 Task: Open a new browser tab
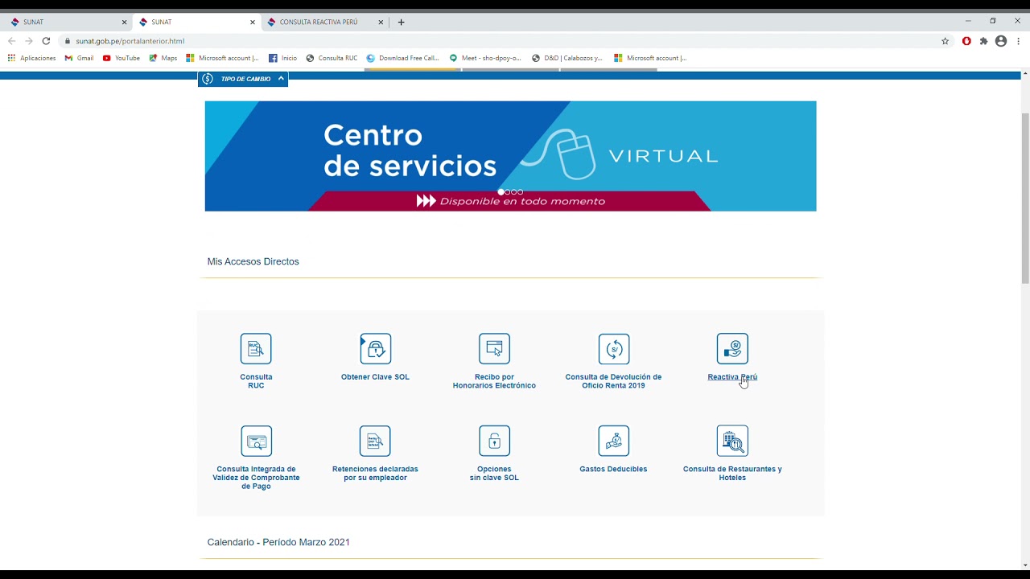pyautogui.click(x=401, y=23)
